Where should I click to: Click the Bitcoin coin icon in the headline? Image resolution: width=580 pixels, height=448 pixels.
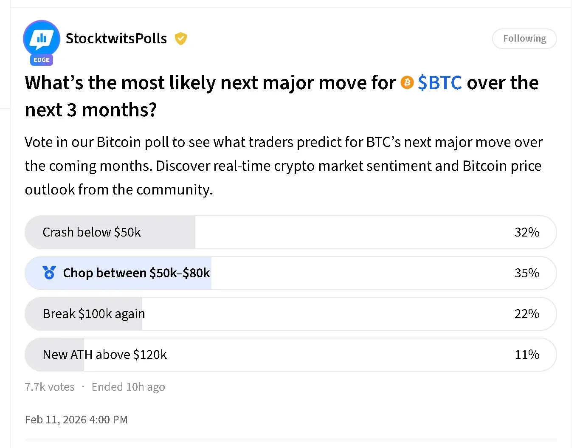[407, 82]
